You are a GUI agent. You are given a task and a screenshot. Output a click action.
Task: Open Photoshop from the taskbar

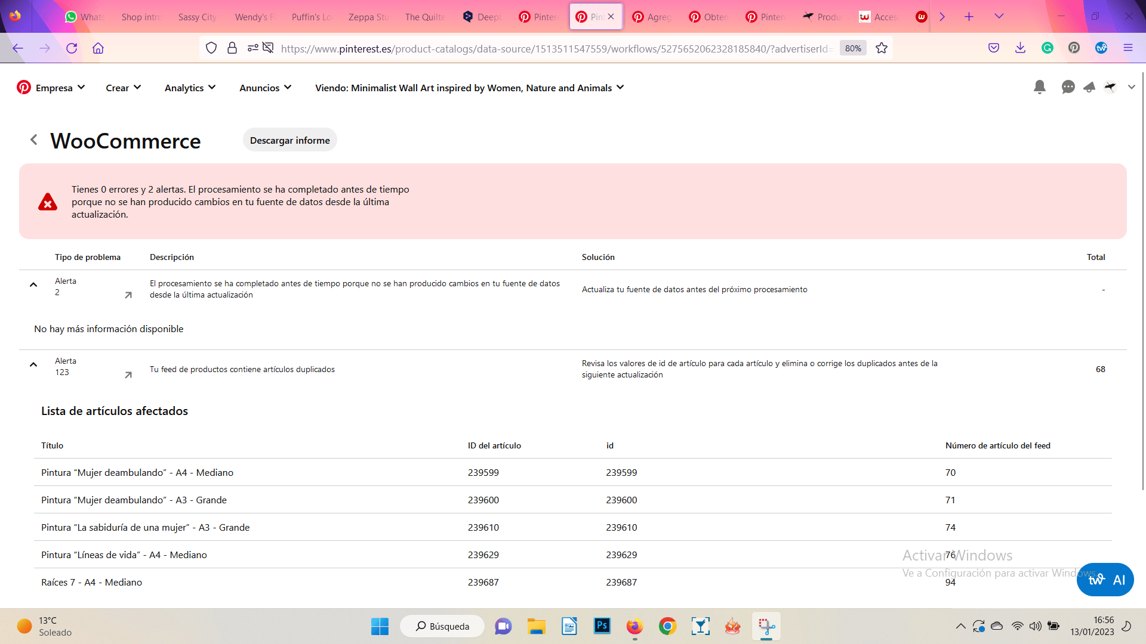(x=602, y=626)
